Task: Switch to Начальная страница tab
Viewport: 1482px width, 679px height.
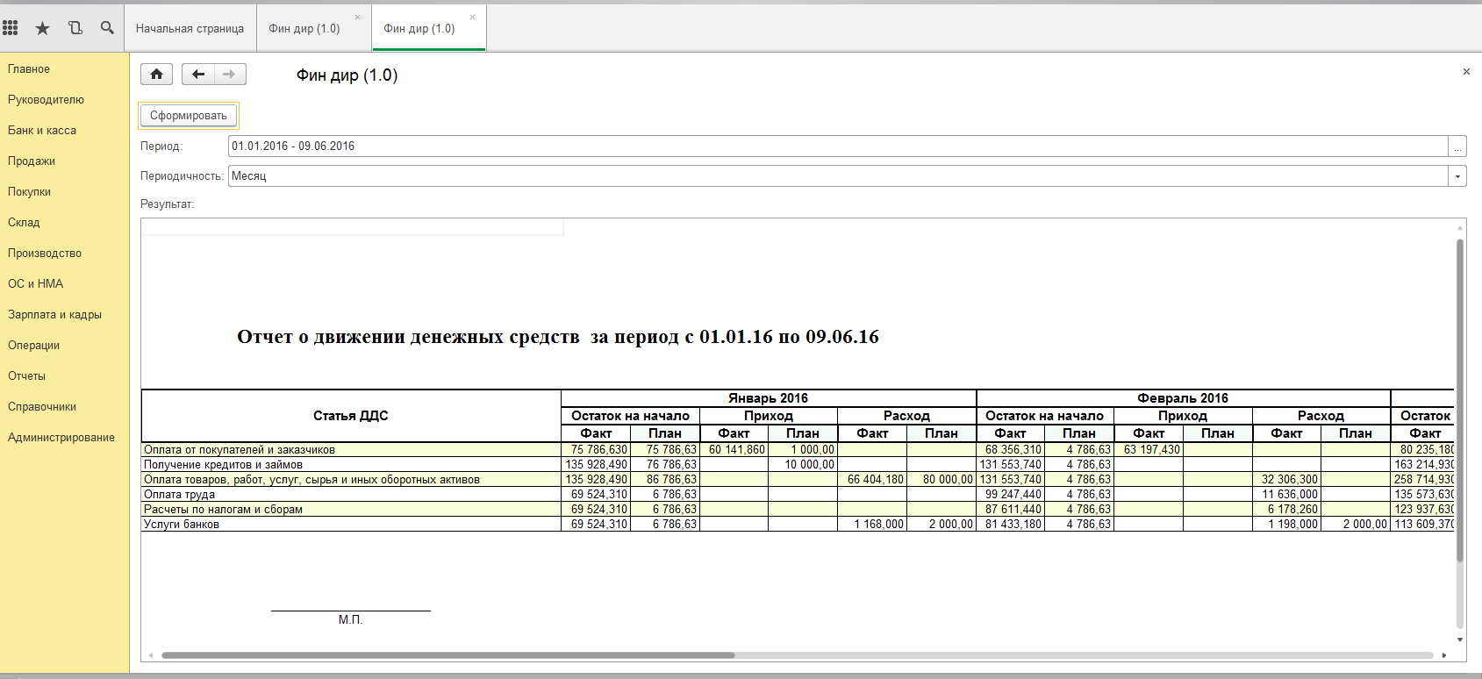Action: (x=190, y=28)
